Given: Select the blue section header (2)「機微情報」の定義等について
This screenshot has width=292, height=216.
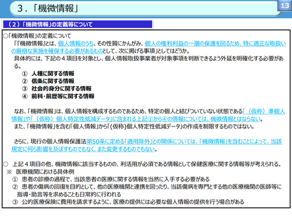Looking at the screenshot, I should pos(78,25).
